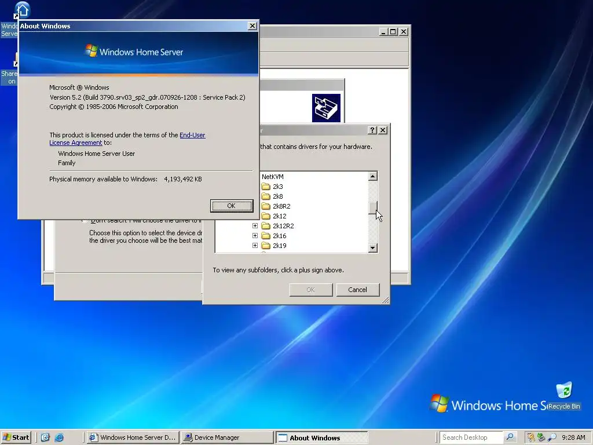Click Safely Remove Hardware tray icon
Screen dimensions: 593x445
point(541,437)
